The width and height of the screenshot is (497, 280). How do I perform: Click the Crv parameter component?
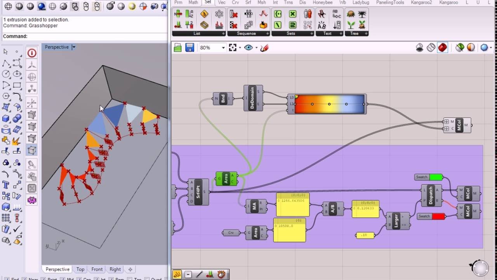click(231, 233)
